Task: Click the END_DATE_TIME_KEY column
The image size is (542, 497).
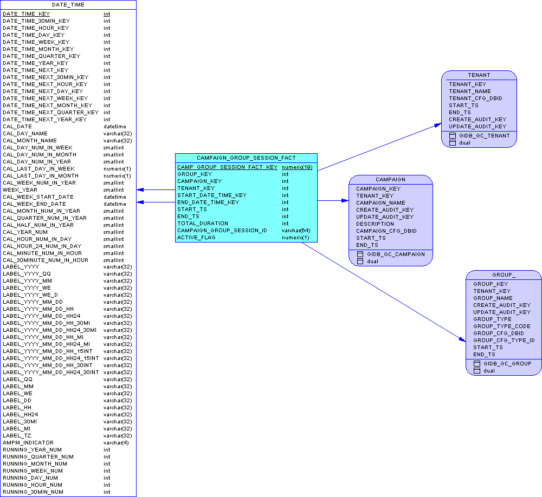Action: (208, 202)
